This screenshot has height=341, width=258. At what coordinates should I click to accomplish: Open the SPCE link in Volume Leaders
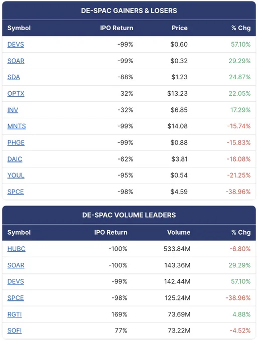(16, 298)
